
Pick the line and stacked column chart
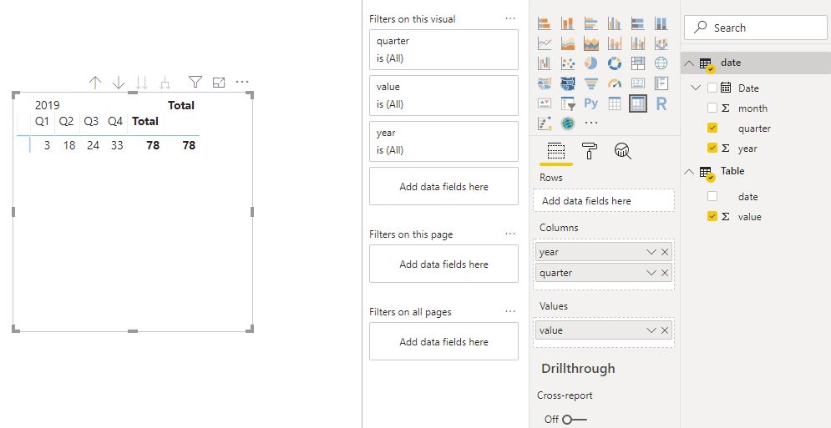(614, 43)
